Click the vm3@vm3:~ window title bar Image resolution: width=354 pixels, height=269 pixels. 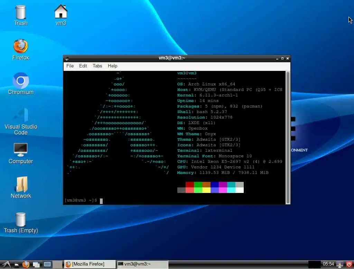(x=172, y=58)
